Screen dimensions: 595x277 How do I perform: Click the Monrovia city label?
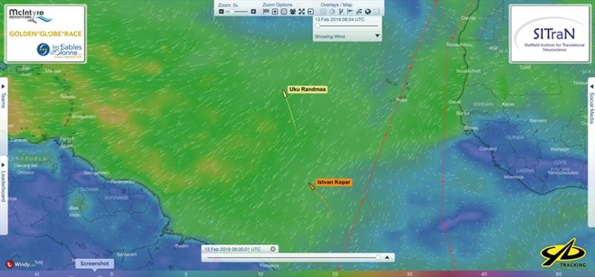click(513, 177)
